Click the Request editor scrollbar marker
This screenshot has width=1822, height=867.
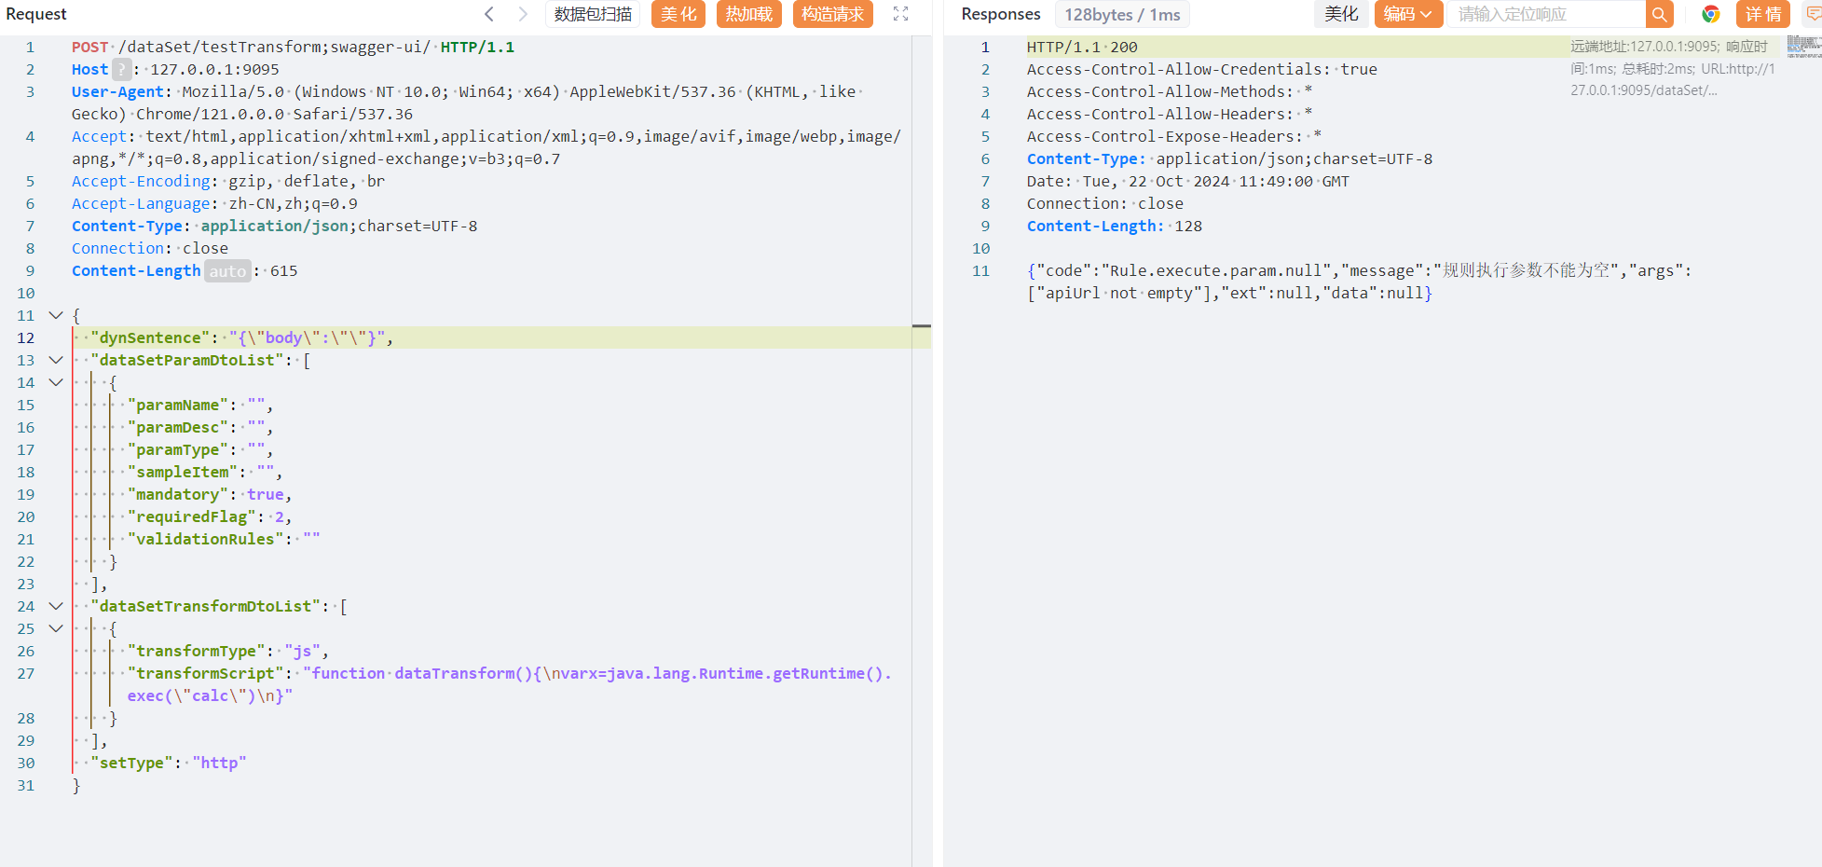[x=921, y=326]
